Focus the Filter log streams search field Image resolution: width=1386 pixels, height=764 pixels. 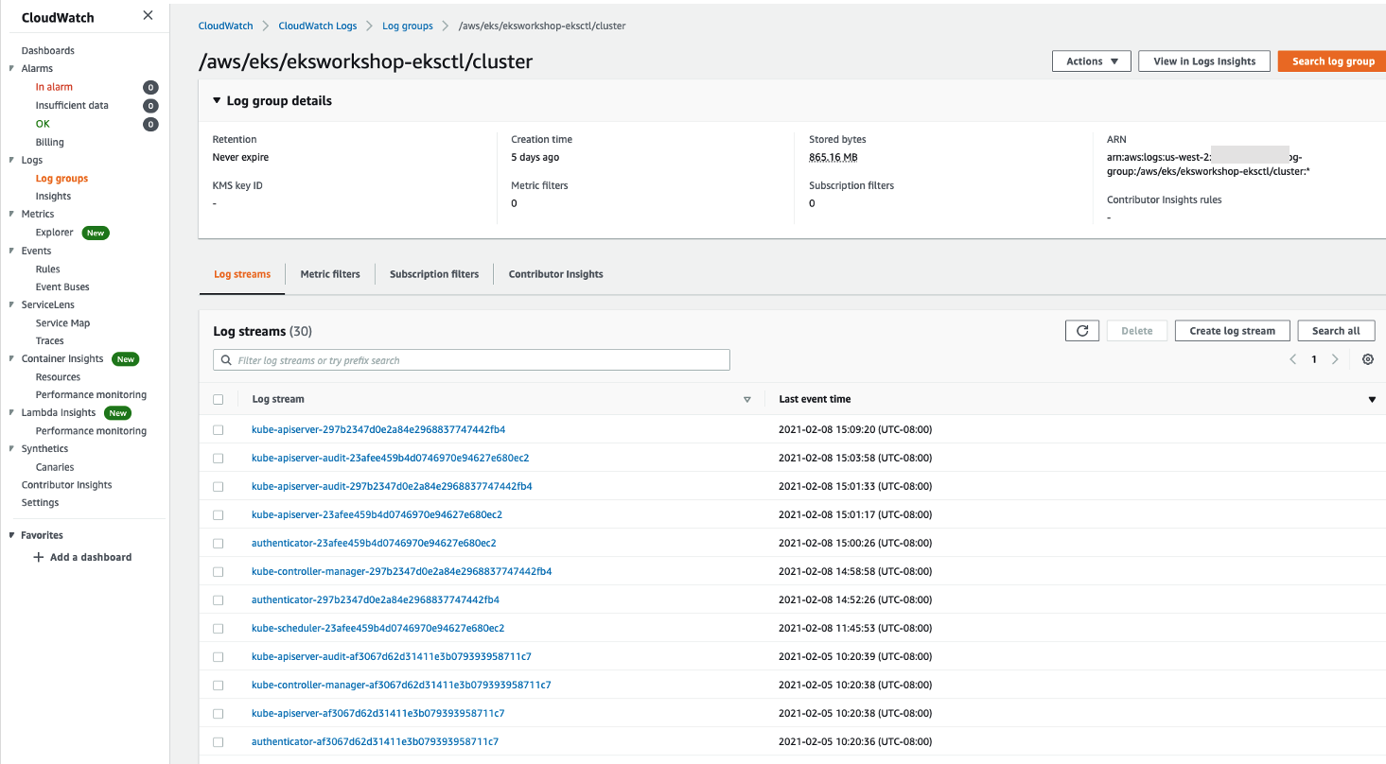pyautogui.click(x=471, y=360)
